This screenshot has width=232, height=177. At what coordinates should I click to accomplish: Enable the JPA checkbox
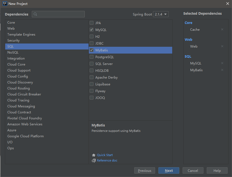click(92, 23)
